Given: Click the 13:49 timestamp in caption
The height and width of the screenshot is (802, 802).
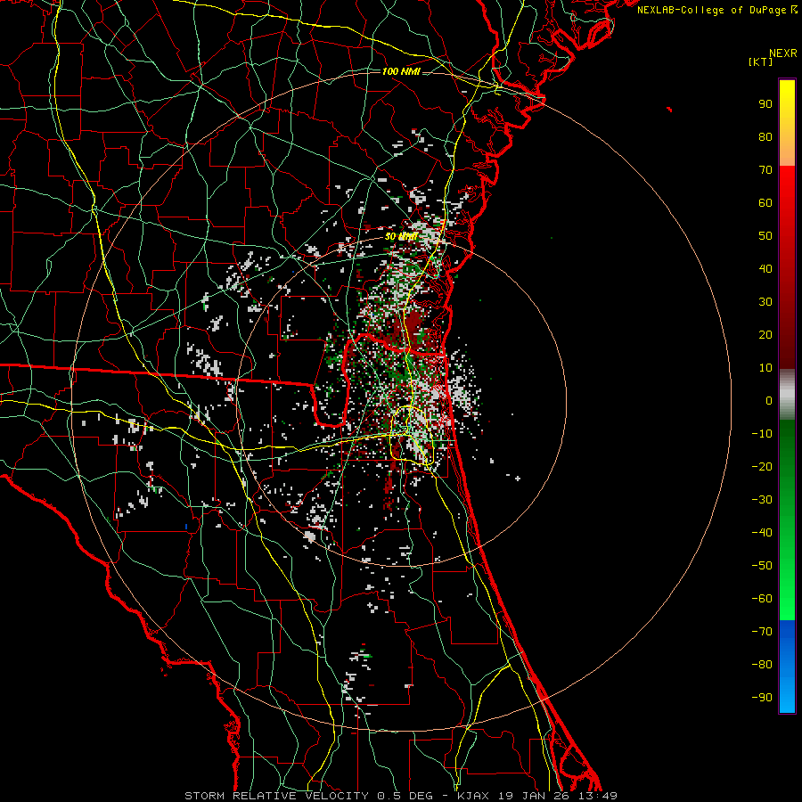Looking at the screenshot, I should click(598, 796).
